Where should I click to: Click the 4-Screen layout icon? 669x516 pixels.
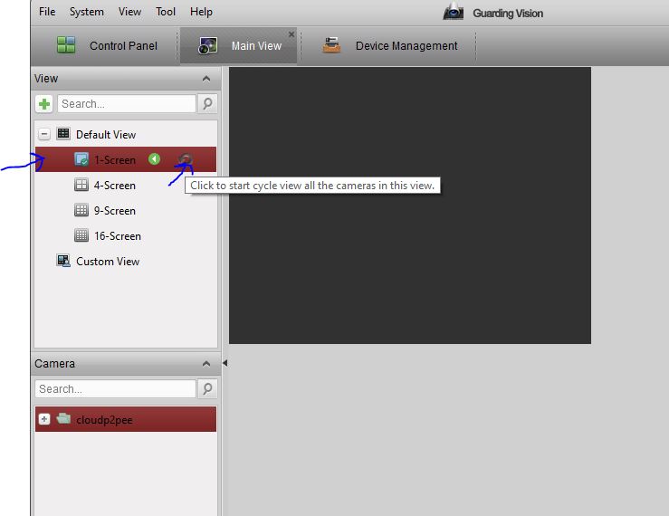[81, 185]
